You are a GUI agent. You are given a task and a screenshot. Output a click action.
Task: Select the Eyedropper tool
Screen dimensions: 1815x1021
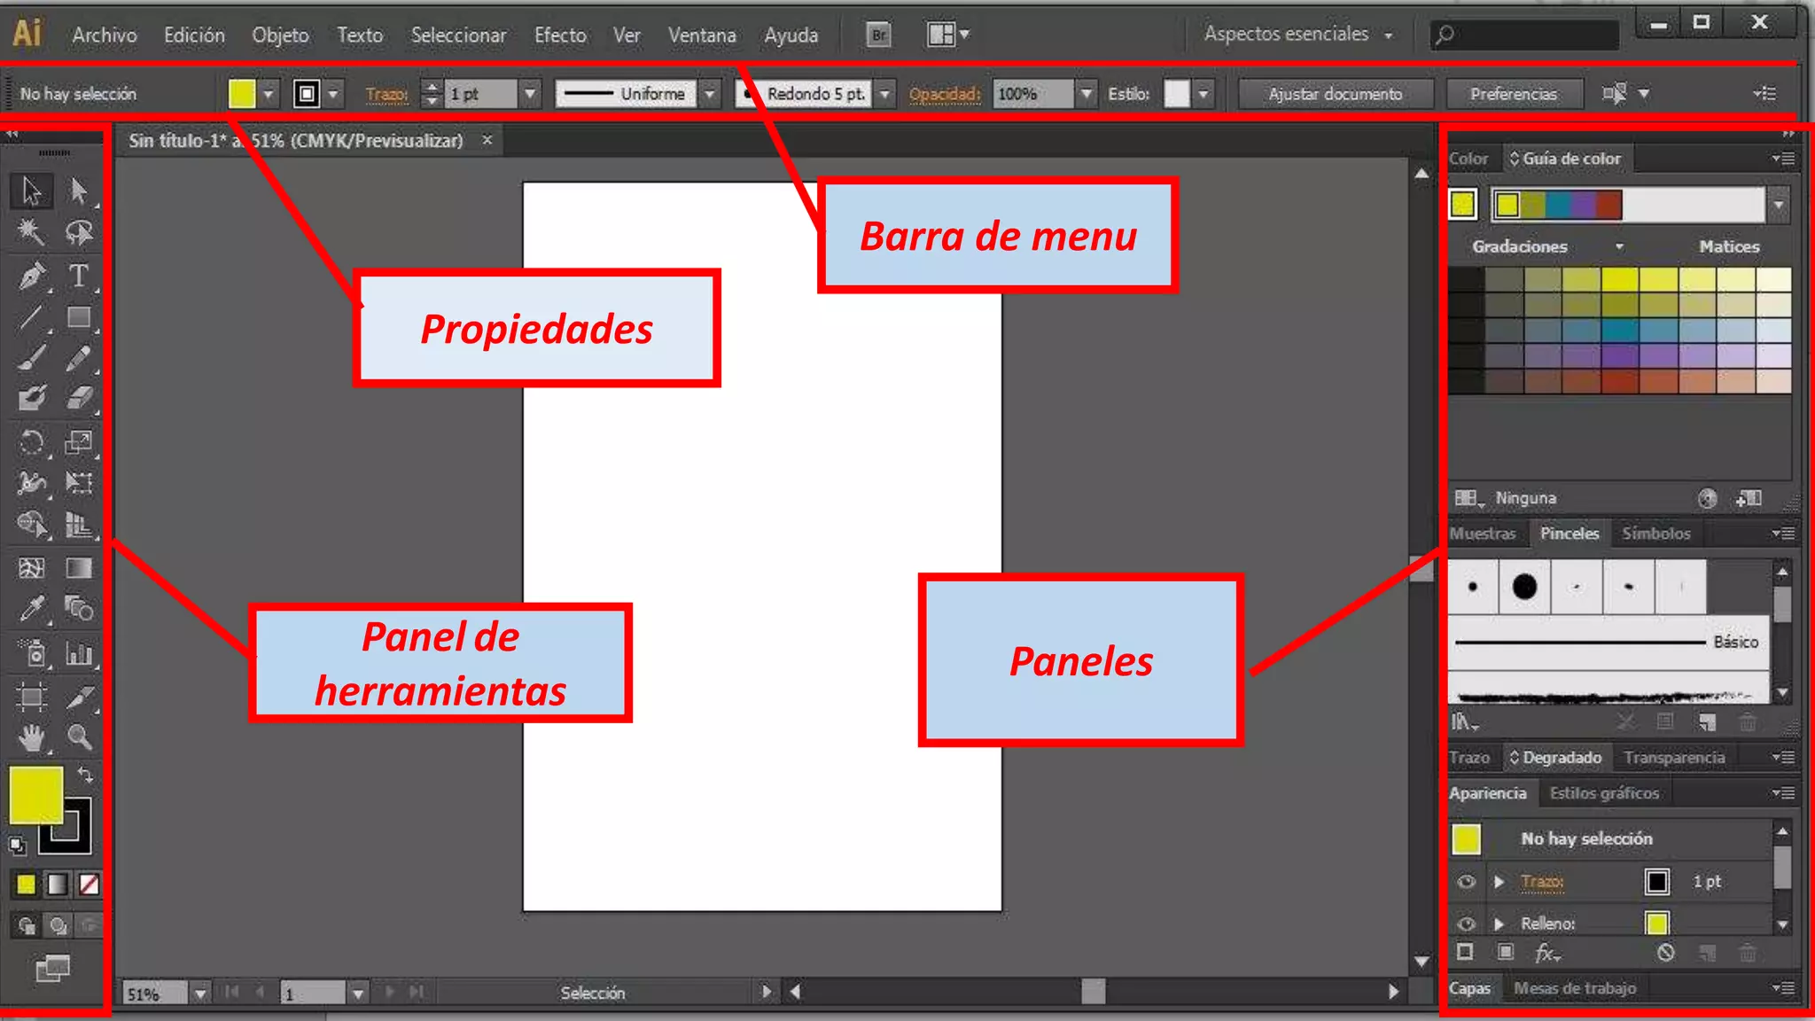tap(32, 610)
